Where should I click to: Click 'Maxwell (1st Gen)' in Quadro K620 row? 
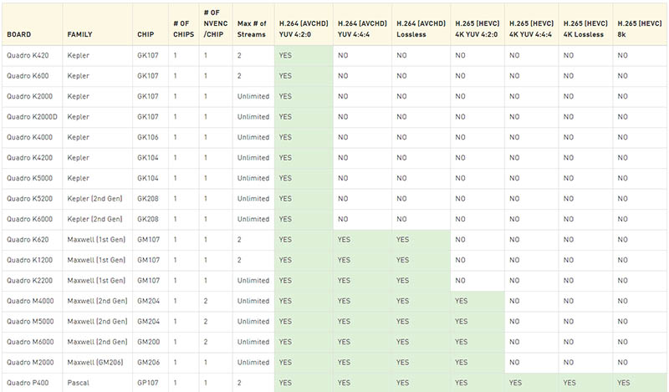[96, 240]
